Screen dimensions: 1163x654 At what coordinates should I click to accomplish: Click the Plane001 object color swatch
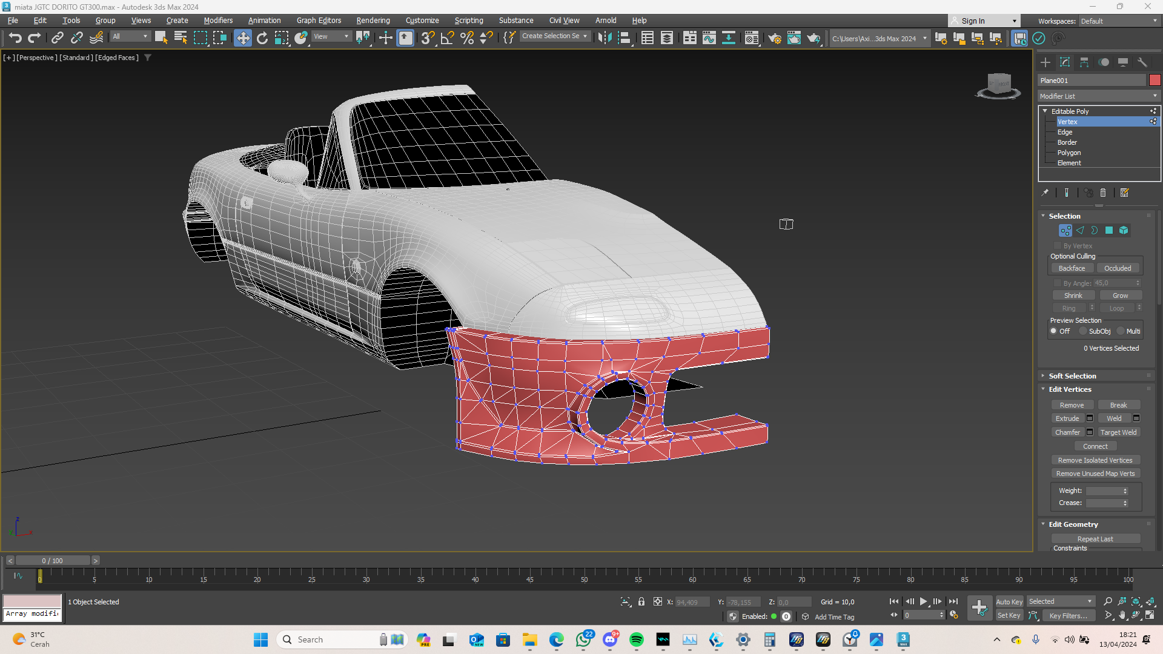1155,80
